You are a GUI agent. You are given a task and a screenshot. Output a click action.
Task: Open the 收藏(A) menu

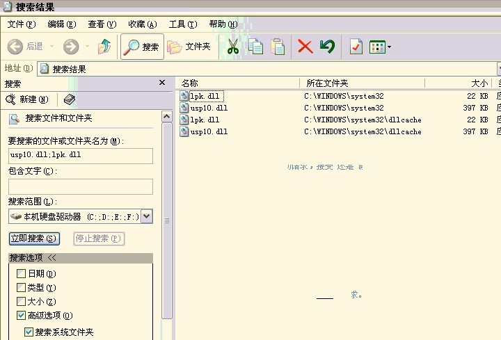142,24
